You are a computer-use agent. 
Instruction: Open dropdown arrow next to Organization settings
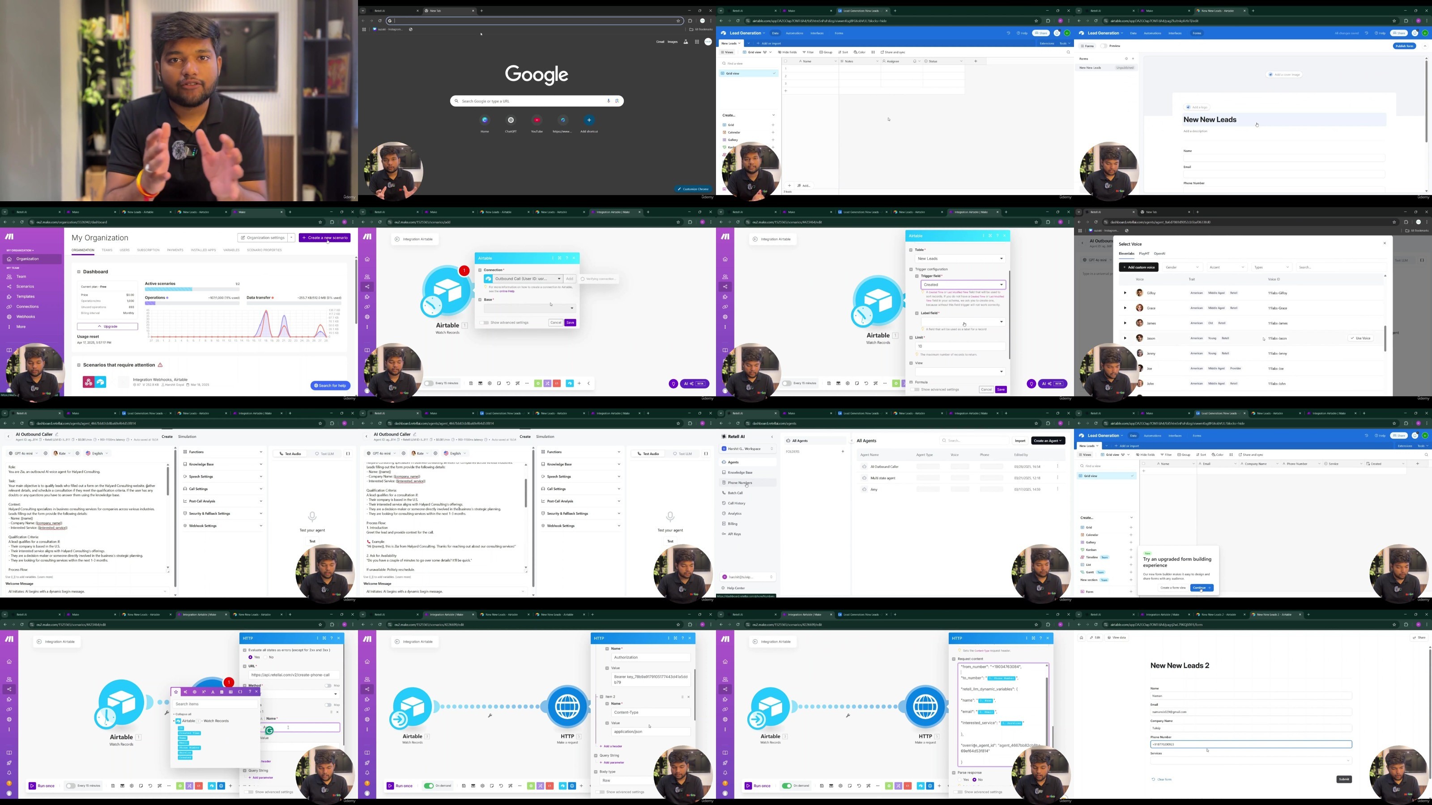(x=291, y=238)
